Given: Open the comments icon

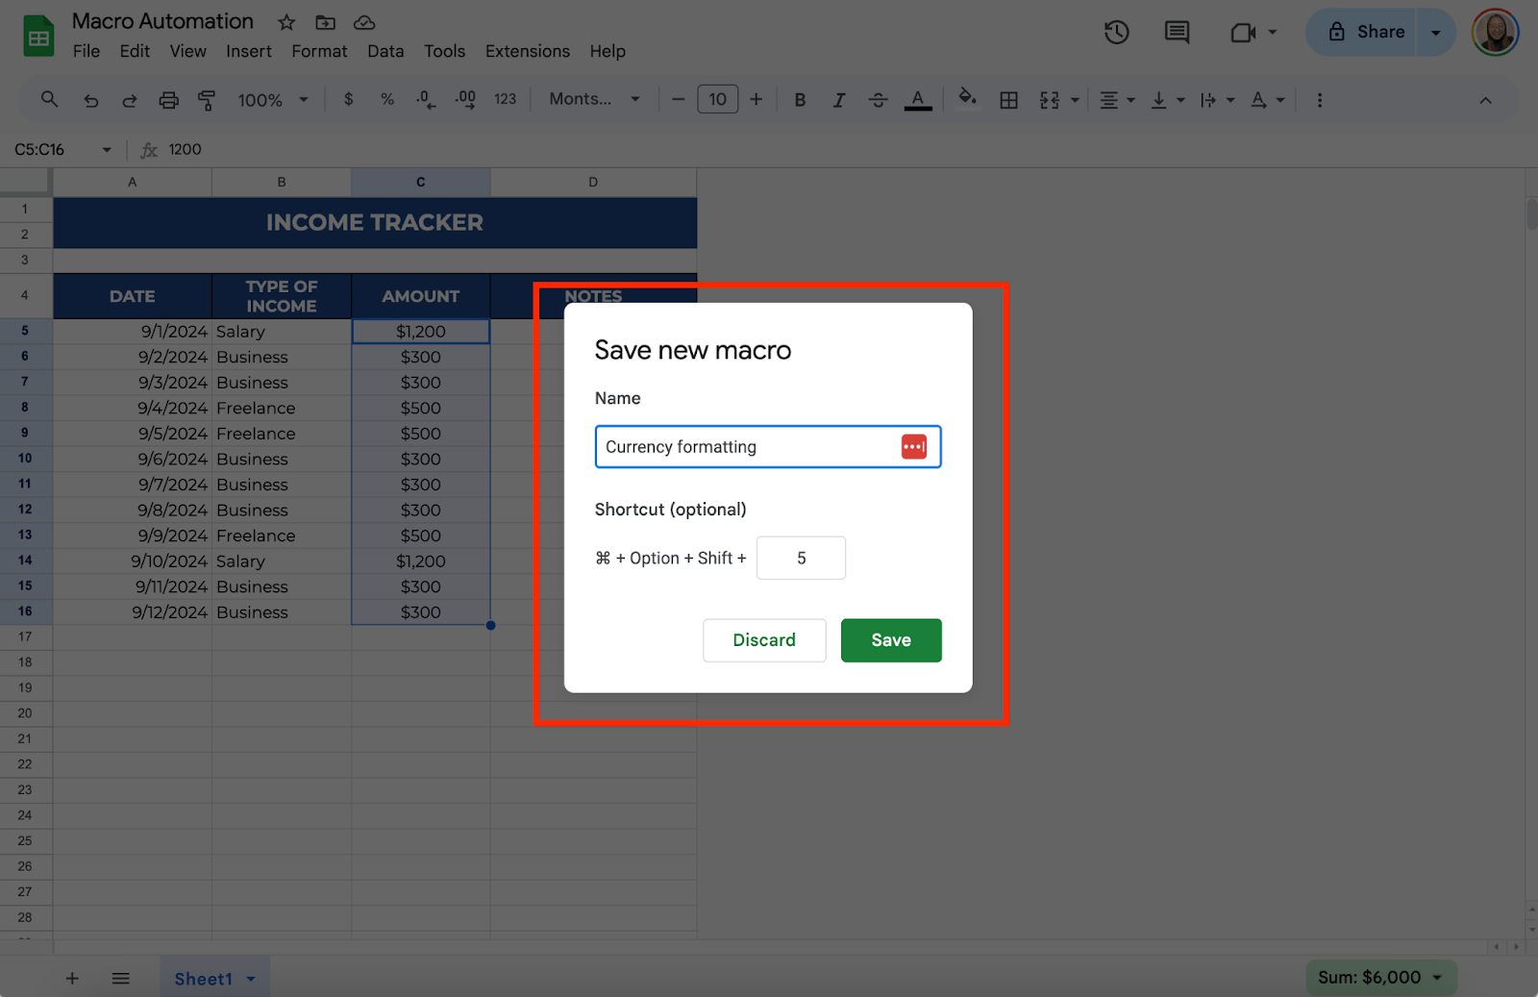Looking at the screenshot, I should [1177, 32].
